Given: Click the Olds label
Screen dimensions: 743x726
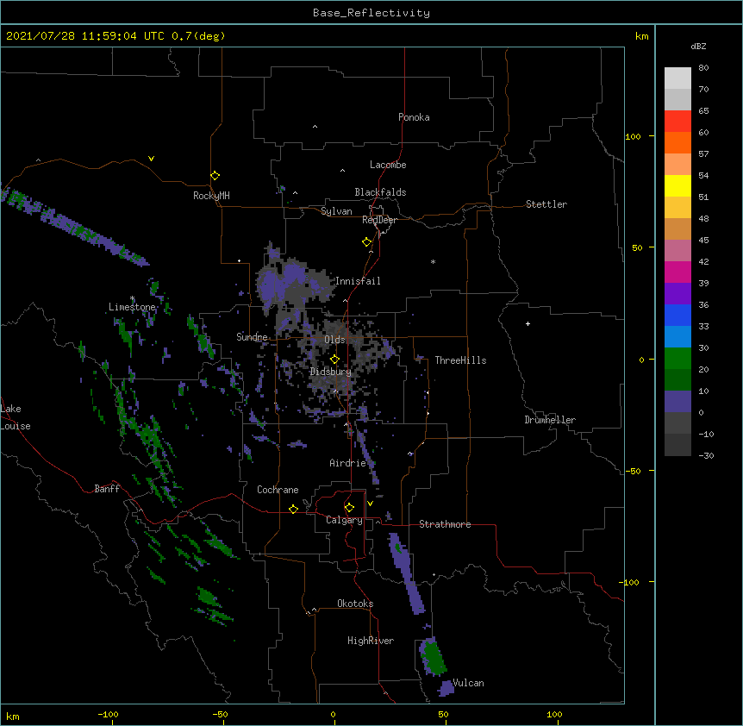Looking at the screenshot, I should coord(334,340).
